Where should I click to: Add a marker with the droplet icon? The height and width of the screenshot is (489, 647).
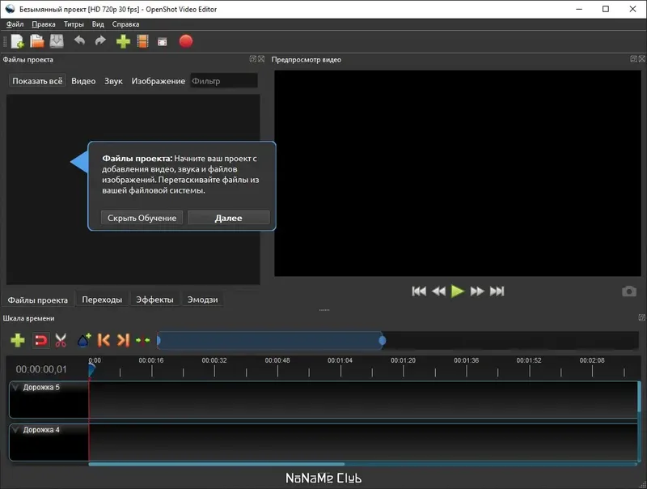tap(84, 340)
